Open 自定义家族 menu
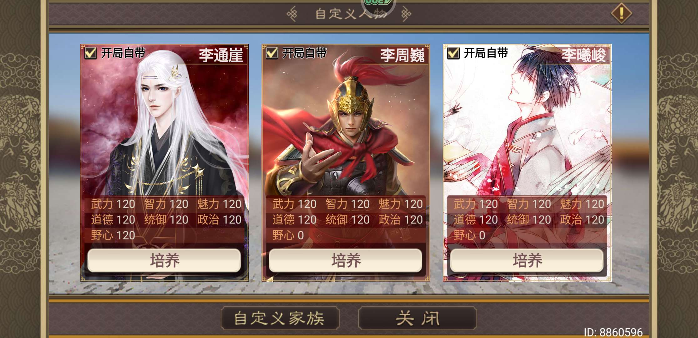Viewport: 698px width, 338px height. point(280,318)
